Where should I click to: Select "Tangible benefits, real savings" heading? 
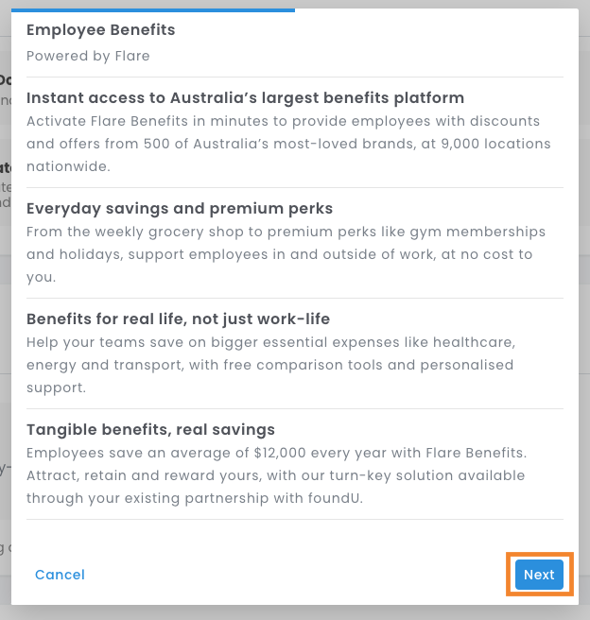tap(150, 430)
